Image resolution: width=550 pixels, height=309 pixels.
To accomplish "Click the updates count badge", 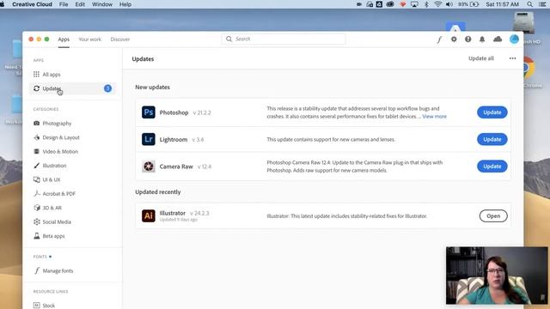I will point(107,88).
